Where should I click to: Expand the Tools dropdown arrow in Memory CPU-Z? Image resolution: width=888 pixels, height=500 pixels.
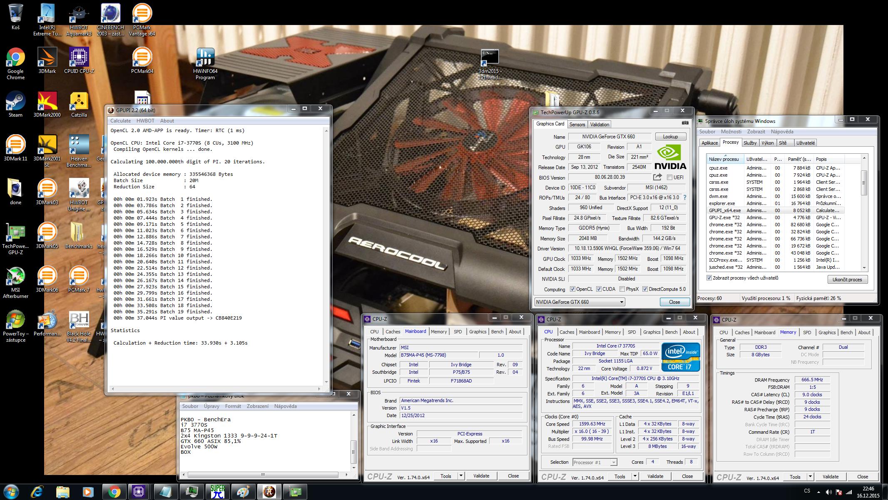tap(810, 477)
